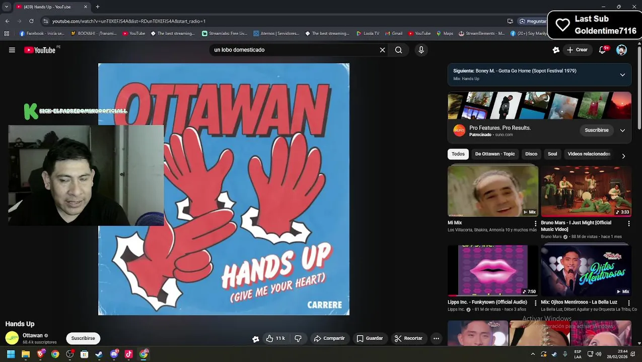Open the Ottawan channel name link
642x362 pixels.
tap(33, 335)
